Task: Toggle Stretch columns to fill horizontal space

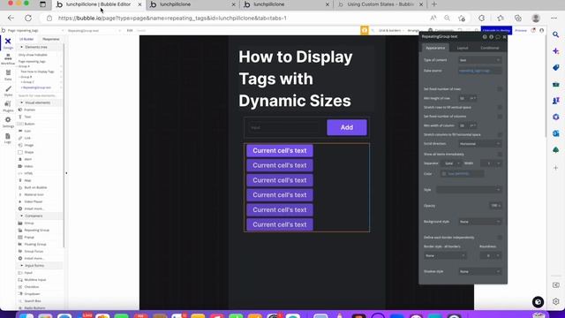Action: [x=500, y=134]
